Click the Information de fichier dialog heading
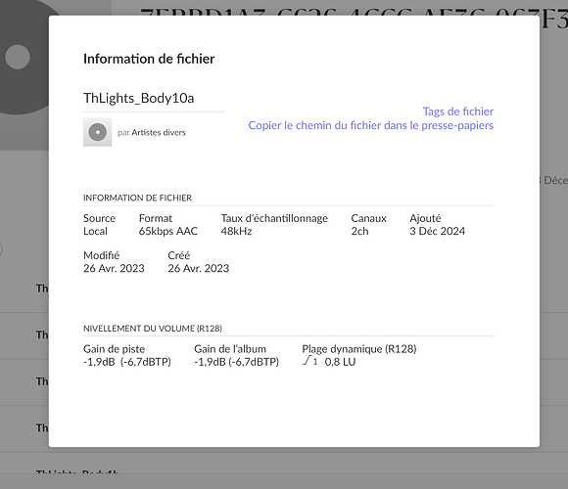This screenshot has width=568, height=489. [x=149, y=59]
